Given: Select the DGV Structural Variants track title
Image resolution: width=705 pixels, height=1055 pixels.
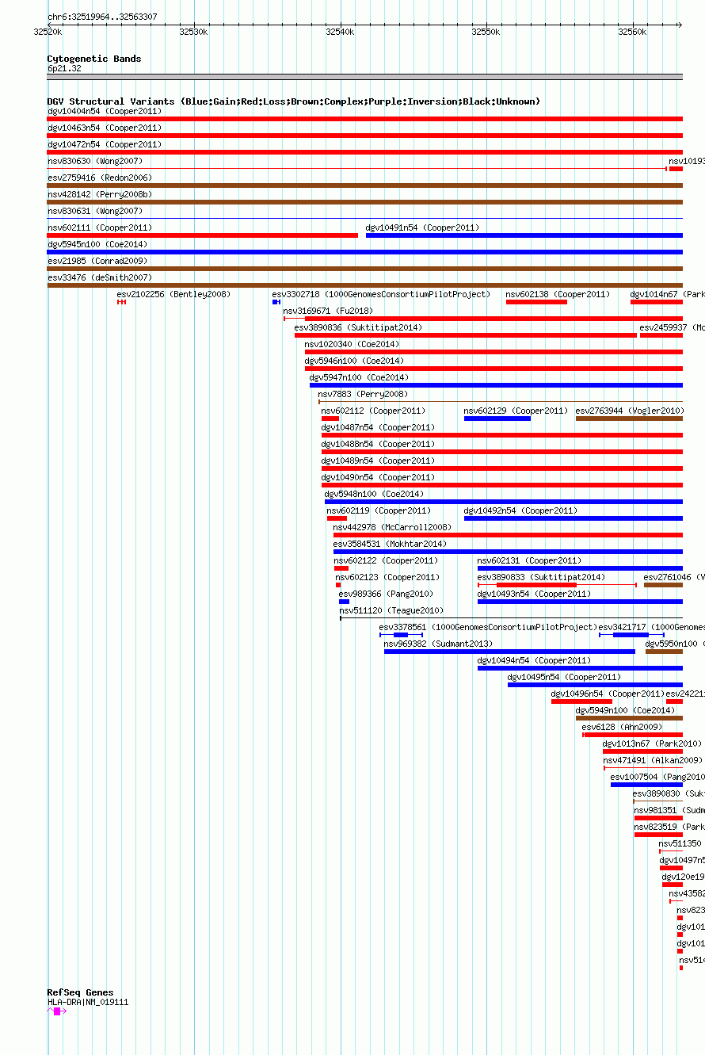Looking at the screenshot, I should click(294, 101).
